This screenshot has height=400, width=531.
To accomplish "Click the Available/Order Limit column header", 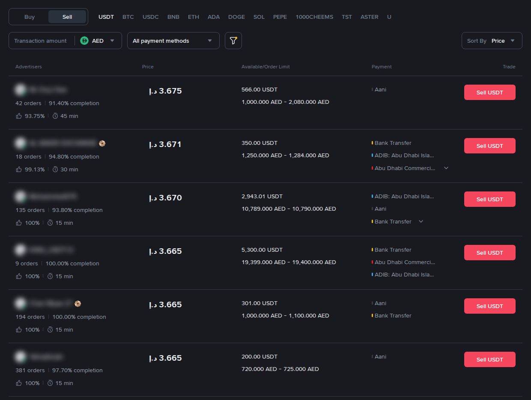I will [265, 67].
